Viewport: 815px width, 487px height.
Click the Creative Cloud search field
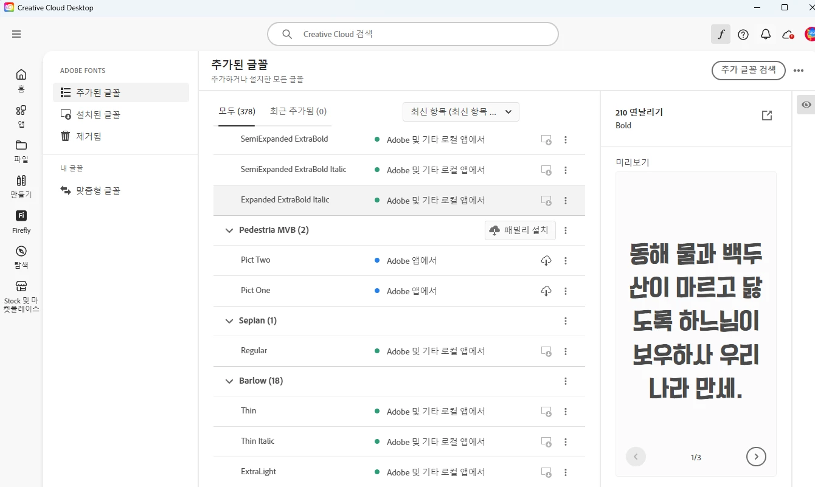413,34
